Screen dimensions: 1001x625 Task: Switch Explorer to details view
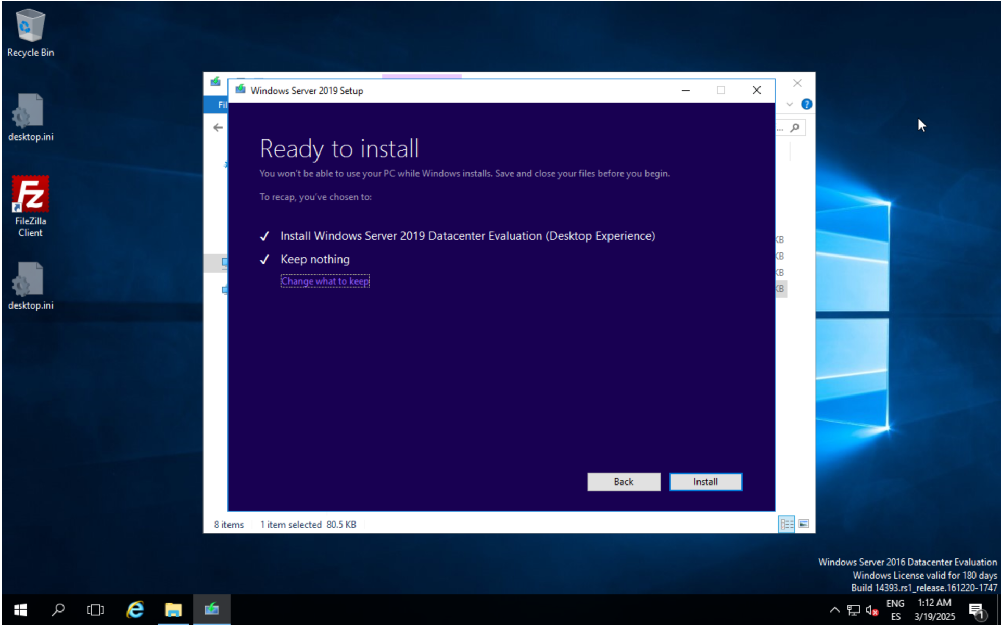(787, 524)
